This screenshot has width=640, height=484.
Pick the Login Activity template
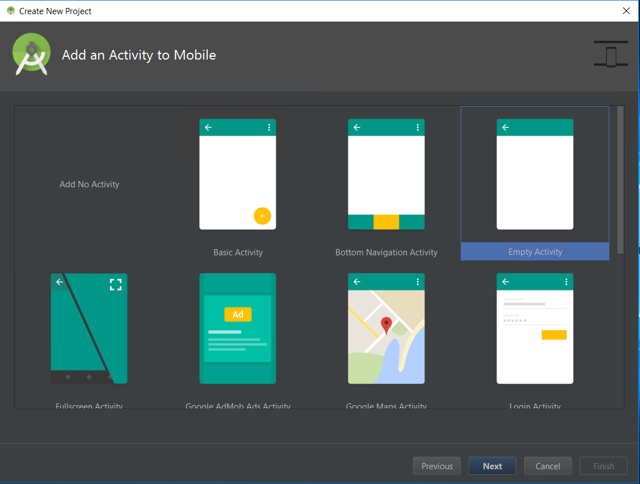point(534,329)
